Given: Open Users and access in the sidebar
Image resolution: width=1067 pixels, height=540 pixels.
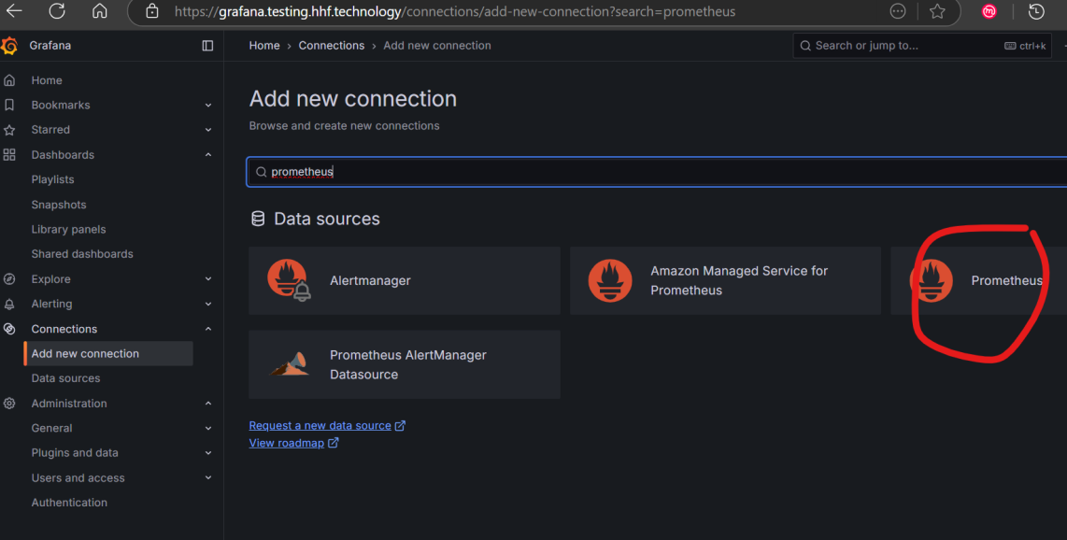Looking at the screenshot, I should [78, 477].
